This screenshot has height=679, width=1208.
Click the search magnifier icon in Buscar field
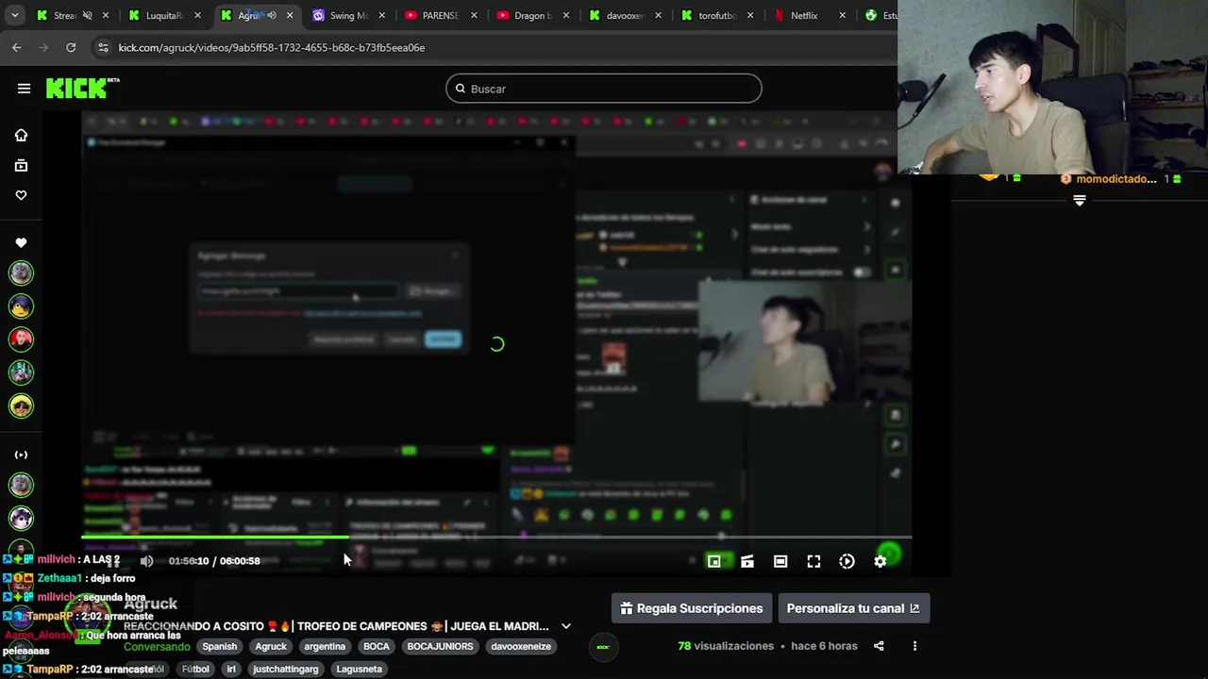(461, 89)
